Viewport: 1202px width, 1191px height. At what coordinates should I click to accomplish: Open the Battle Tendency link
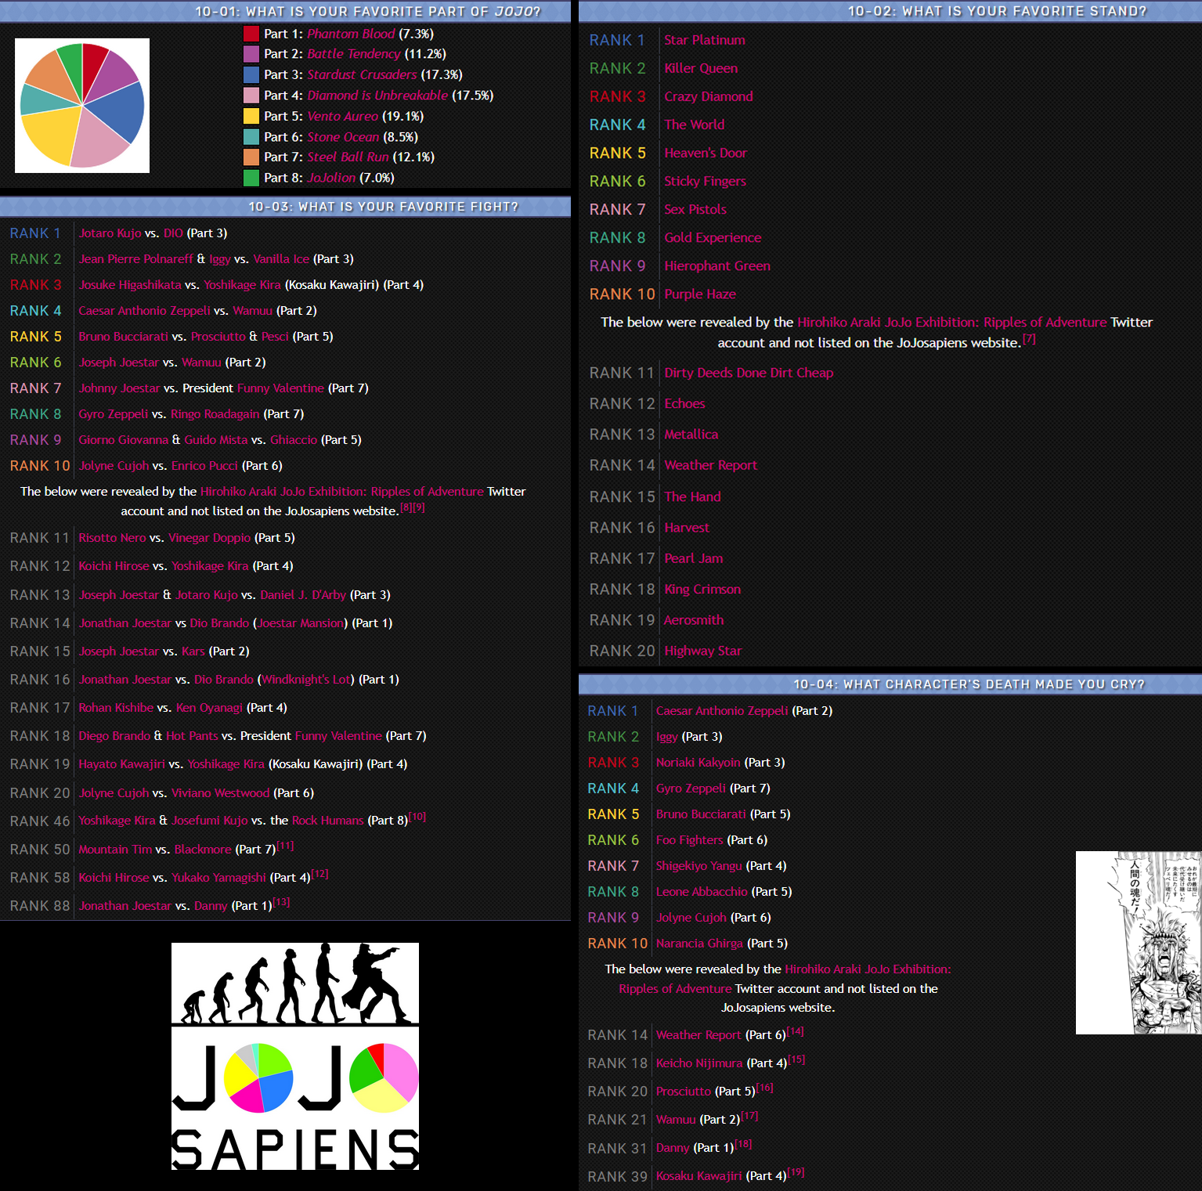pos(354,54)
